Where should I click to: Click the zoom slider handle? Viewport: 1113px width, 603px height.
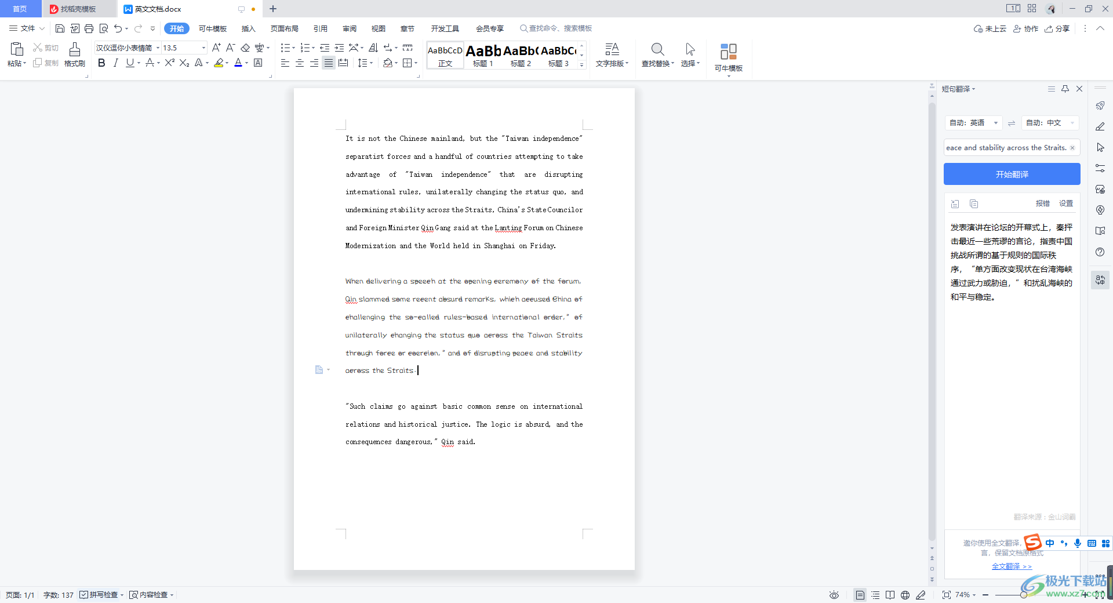click(x=1024, y=595)
